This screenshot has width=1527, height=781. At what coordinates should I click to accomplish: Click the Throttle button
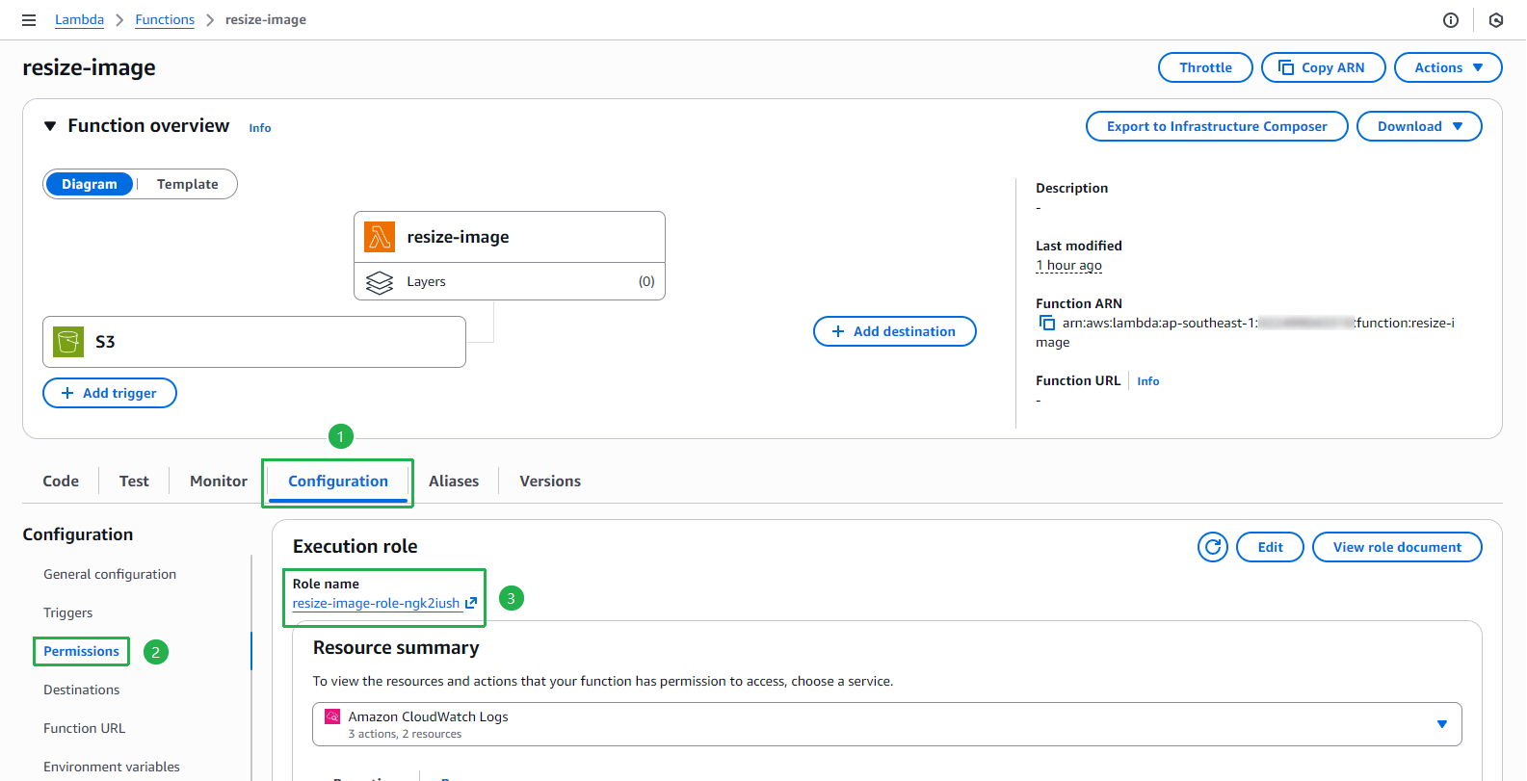point(1205,67)
